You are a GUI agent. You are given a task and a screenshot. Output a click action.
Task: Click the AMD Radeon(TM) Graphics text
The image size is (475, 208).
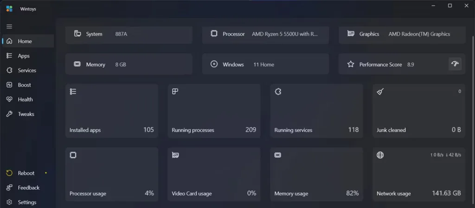(x=419, y=34)
